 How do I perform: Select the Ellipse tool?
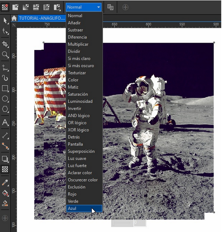click(5, 99)
